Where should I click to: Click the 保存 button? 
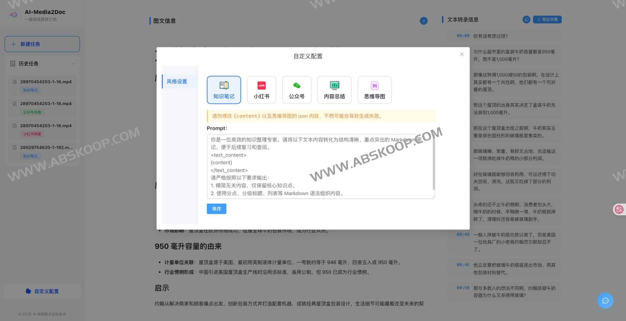[216, 209]
